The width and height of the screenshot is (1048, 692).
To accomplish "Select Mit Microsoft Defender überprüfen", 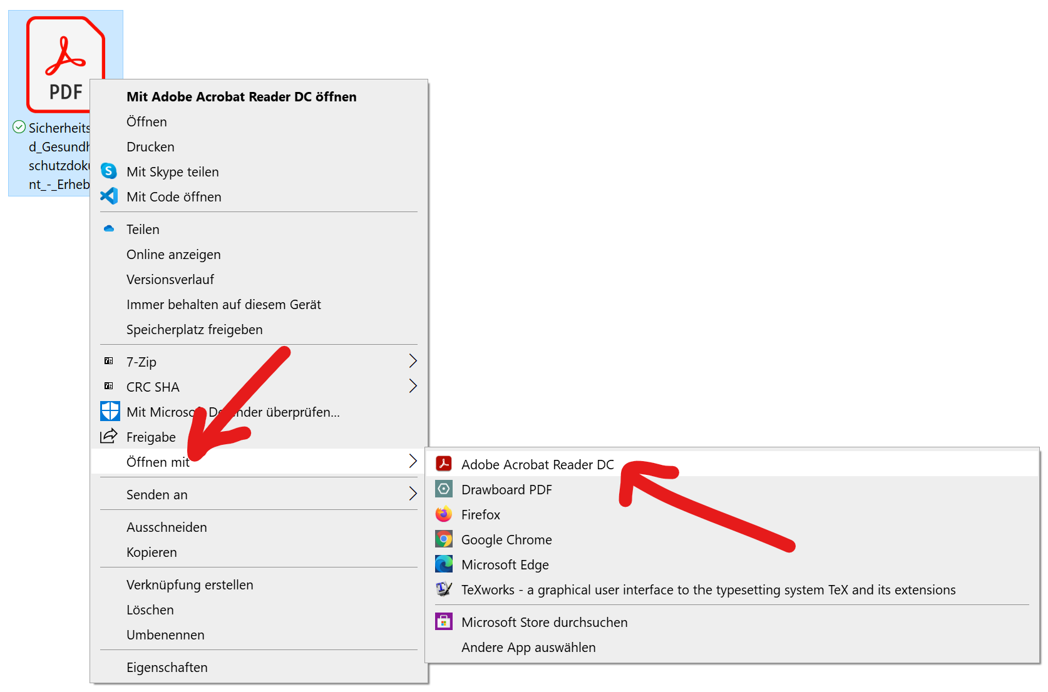I will click(259, 412).
